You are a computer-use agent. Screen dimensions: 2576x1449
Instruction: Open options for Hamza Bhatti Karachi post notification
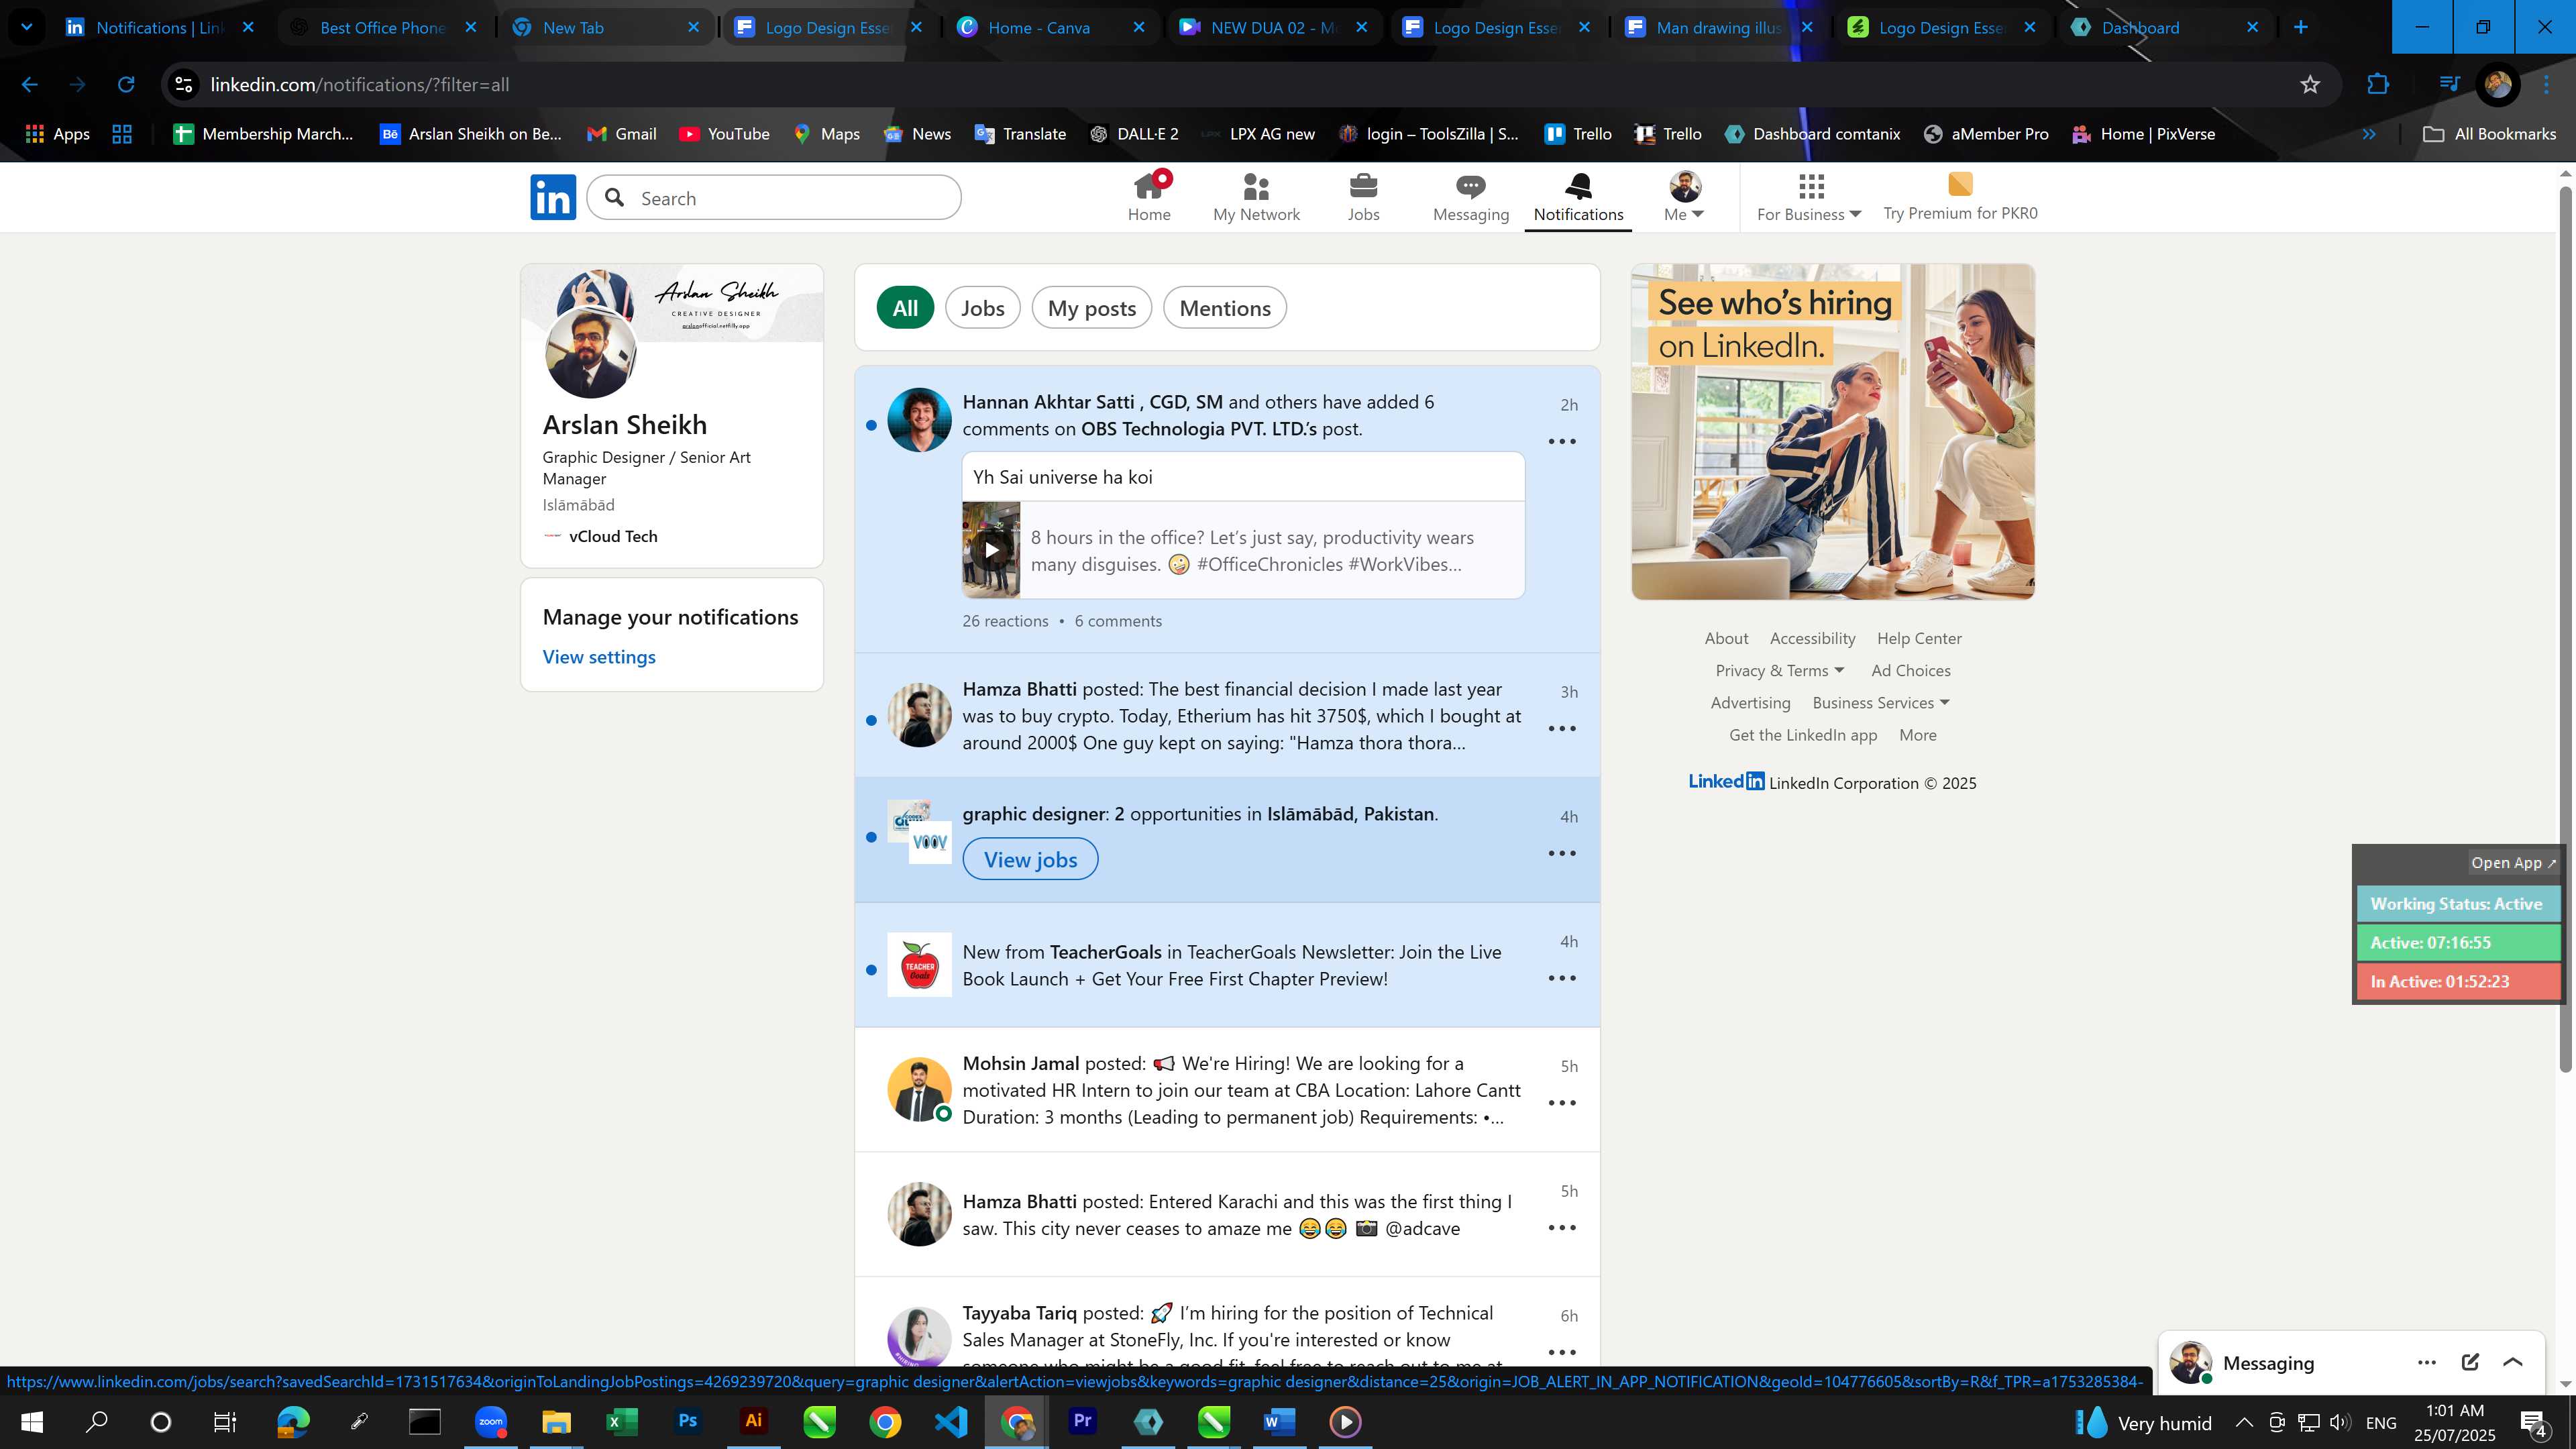click(1562, 1228)
